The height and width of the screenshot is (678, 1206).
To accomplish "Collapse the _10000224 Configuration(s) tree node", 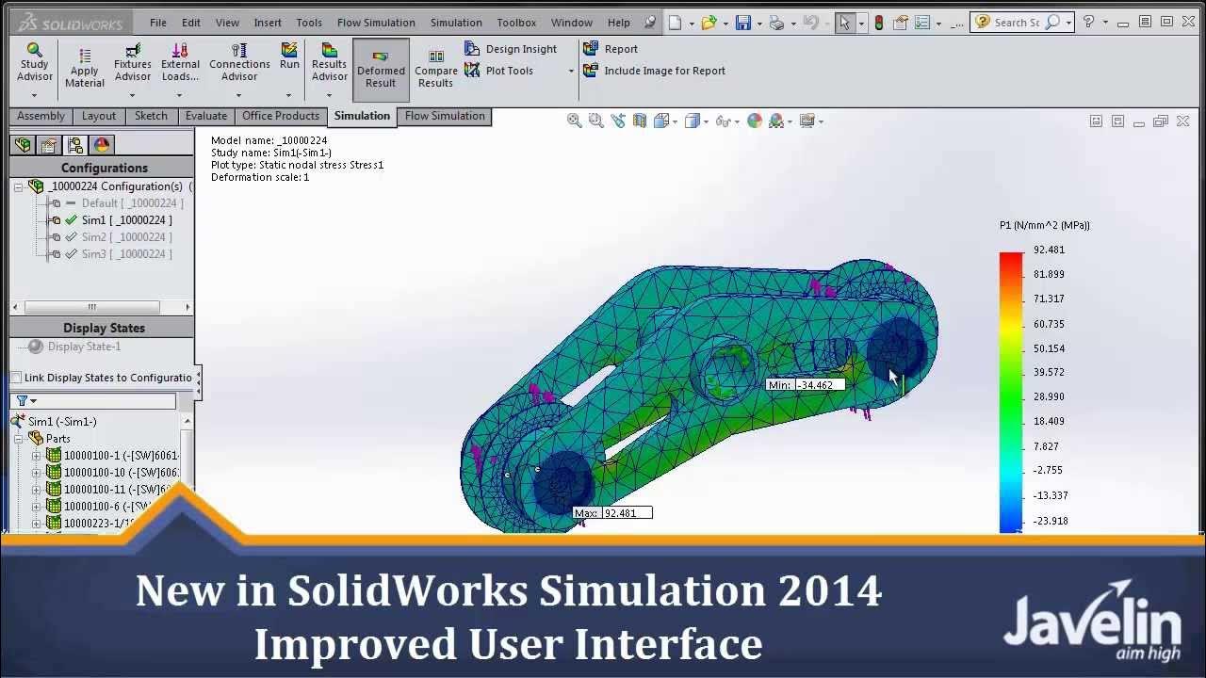I will coord(18,186).
